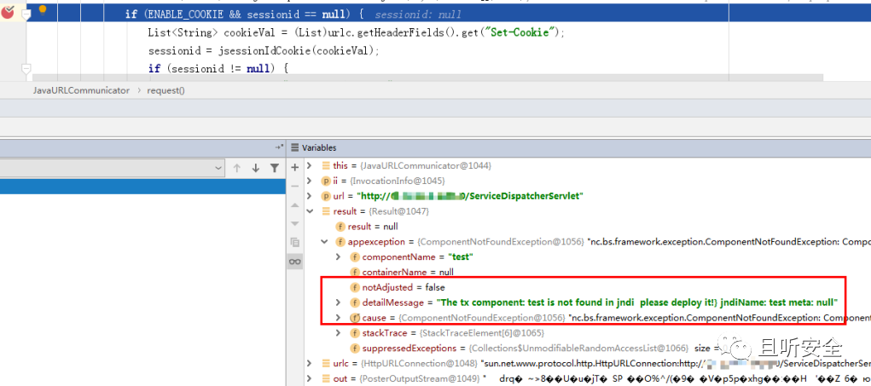Click the restore layout icon beside Variables
Image resolution: width=871 pixels, height=386 pixels.
click(x=280, y=147)
